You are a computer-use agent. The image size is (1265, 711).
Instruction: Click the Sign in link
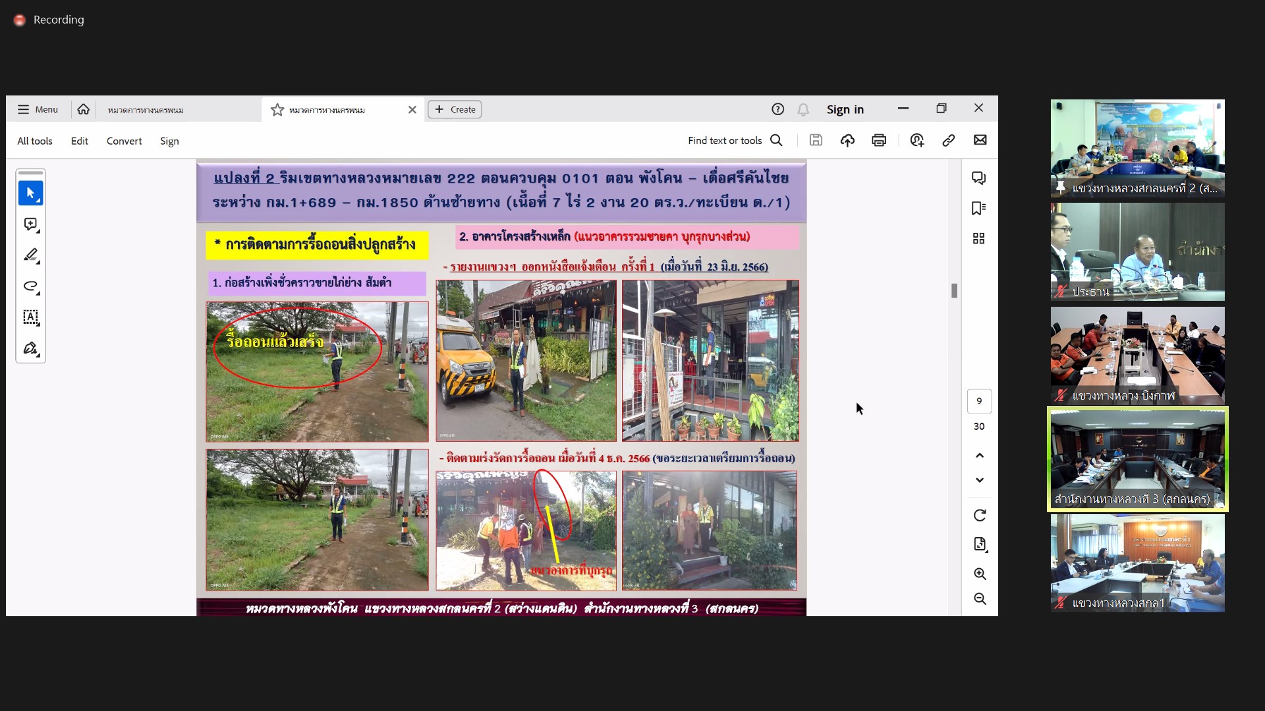(x=845, y=109)
